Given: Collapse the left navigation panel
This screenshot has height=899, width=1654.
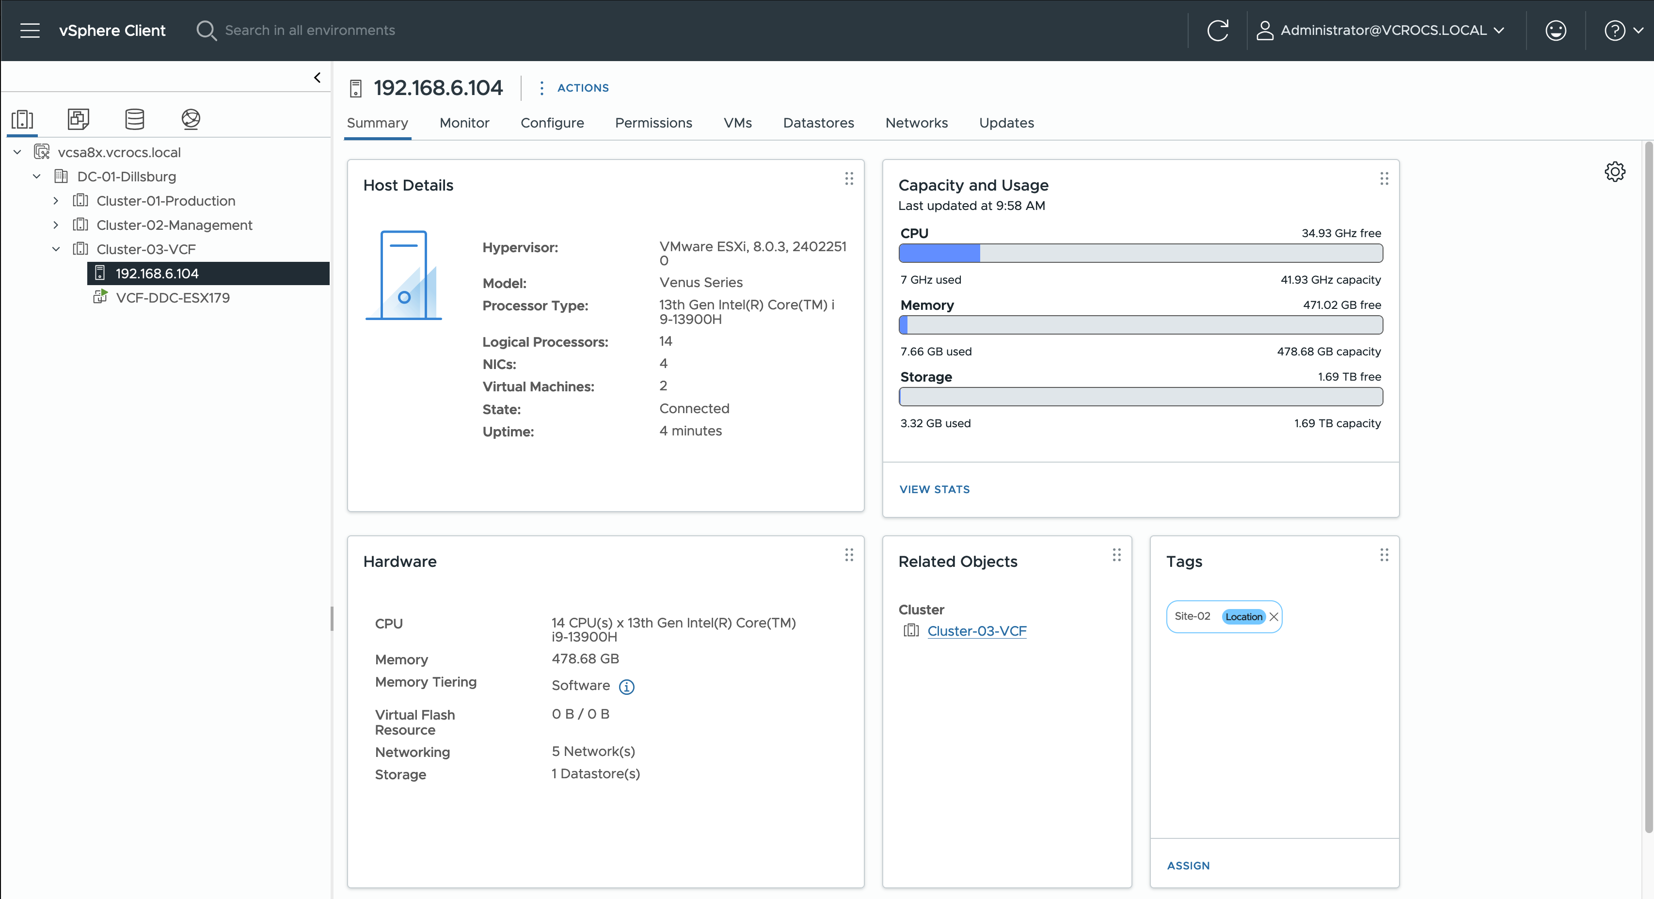Looking at the screenshot, I should tap(317, 78).
